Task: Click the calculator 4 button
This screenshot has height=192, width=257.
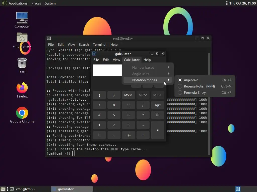Action: tap(99, 115)
